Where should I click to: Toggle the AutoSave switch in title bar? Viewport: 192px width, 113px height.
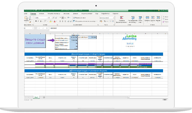[x=37, y=10]
